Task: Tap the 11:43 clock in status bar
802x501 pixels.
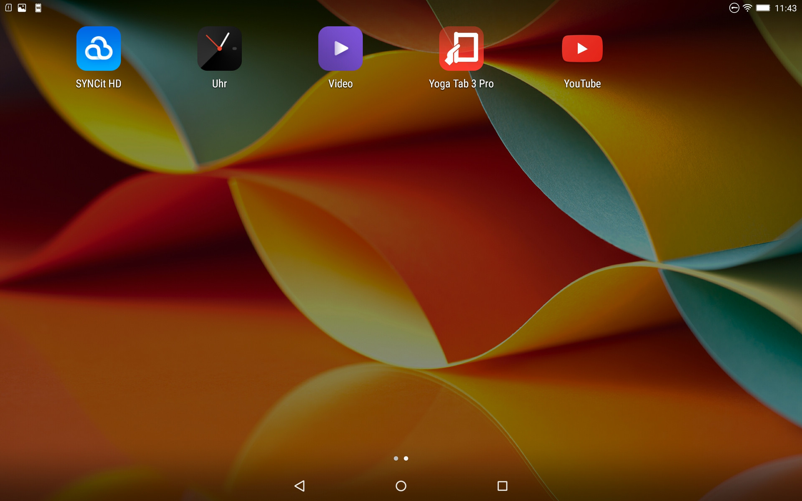Action: [785, 8]
